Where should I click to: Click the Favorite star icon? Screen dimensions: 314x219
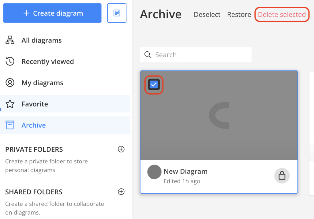10,104
